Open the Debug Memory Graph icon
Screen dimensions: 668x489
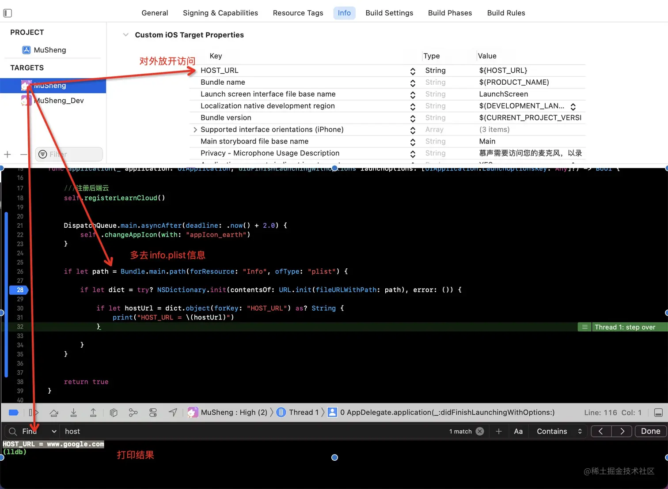[x=133, y=413]
